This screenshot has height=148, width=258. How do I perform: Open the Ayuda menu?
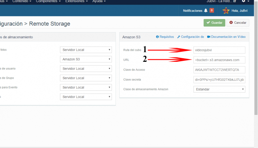point(99,1)
